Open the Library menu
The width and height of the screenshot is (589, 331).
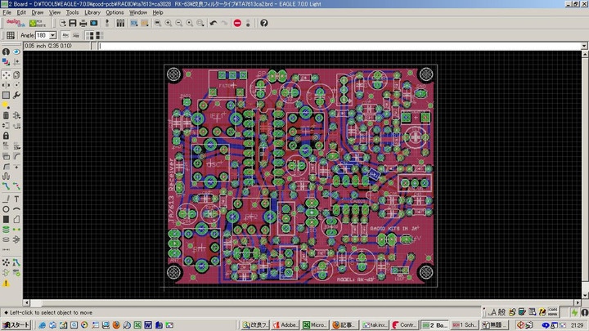pos(92,13)
